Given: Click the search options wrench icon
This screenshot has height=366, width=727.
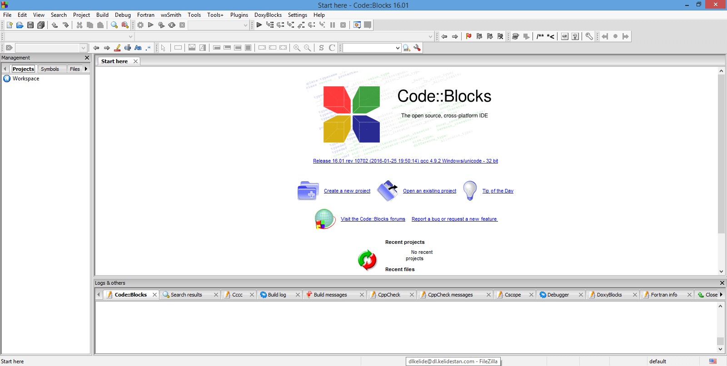Looking at the screenshot, I should click(x=417, y=48).
